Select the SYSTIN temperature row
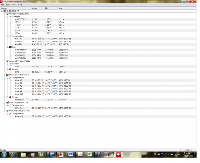The image size is (200, 163). coord(106,39)
